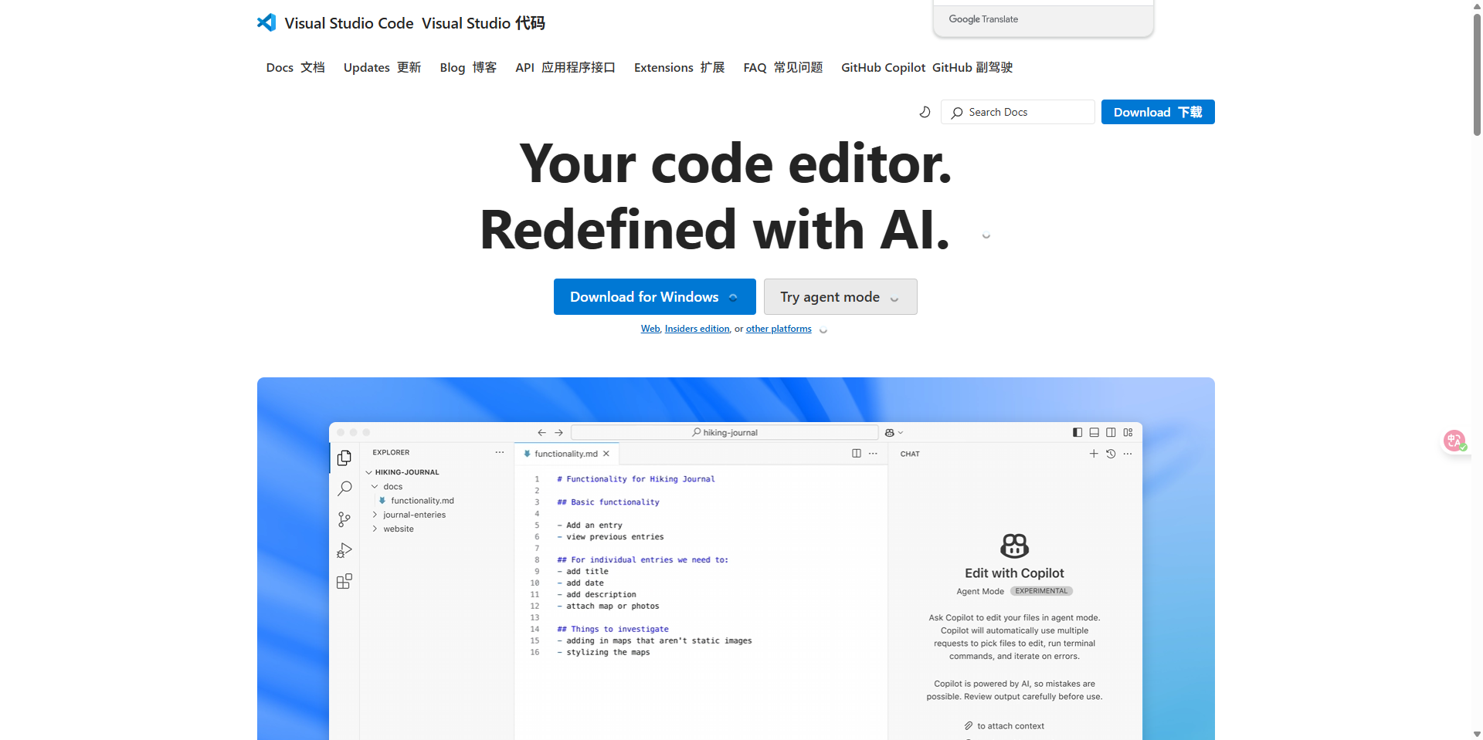The height and width of the screenshot is (740, 1483).
Task: Open the Updates menu item
Action: point(382,68)
